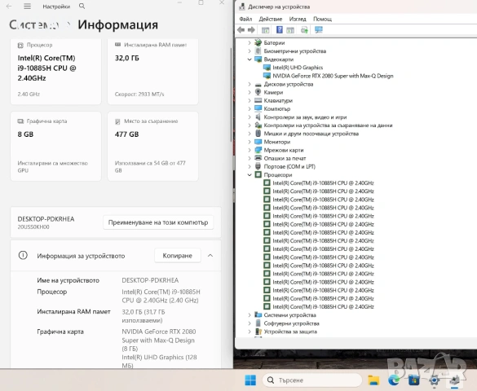Click the print-style update driver toolbar icon
477x391 pixels.
point(304,30)
